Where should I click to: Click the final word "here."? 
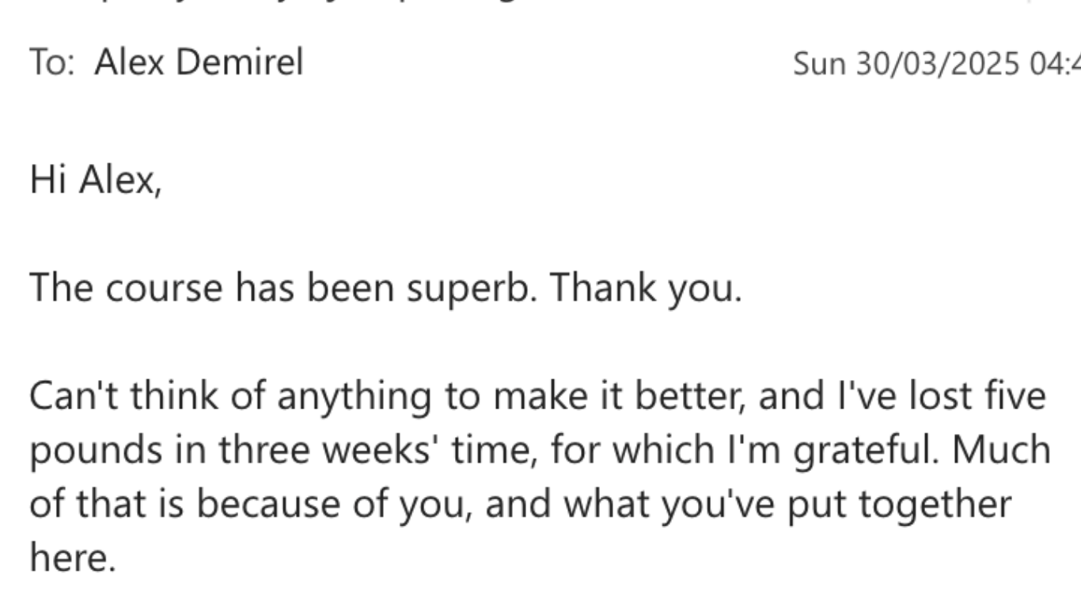73,557
